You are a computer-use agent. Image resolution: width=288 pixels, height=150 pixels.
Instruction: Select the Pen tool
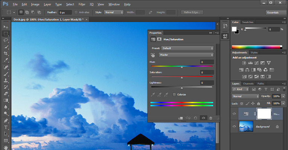tap(6, 121)
